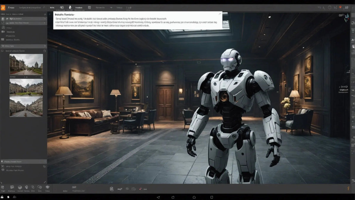Select the third street thumbnail in the left panel

[26, 107]
